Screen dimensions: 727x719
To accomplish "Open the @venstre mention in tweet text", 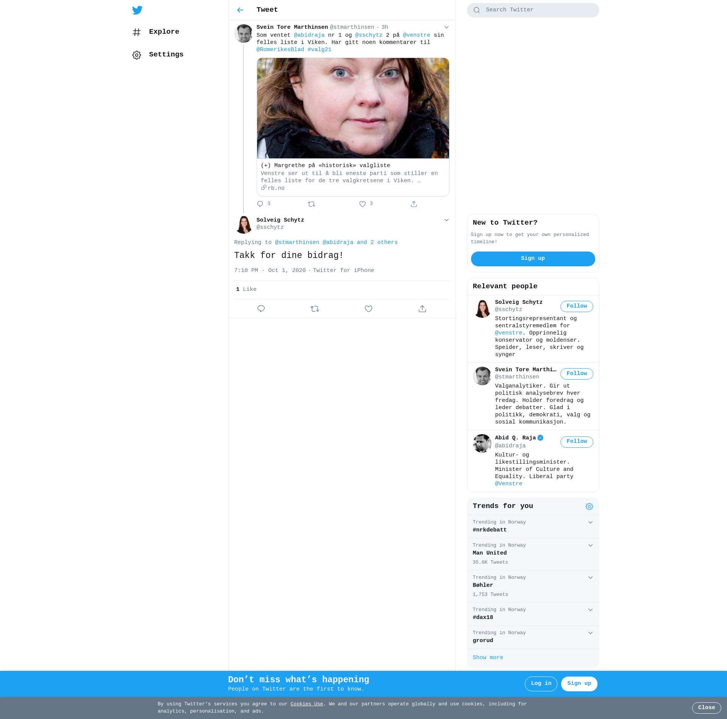I will (416, 35).
